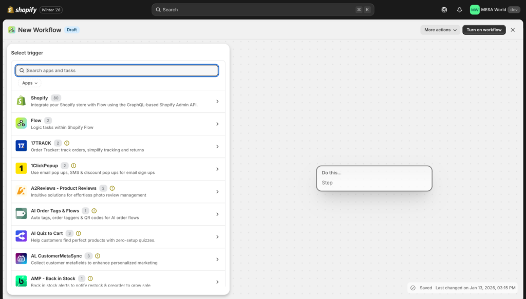Click 'Help customers find perfect products' description
Viewport: 526px width, 299px height.
click(x=93, y=240)
